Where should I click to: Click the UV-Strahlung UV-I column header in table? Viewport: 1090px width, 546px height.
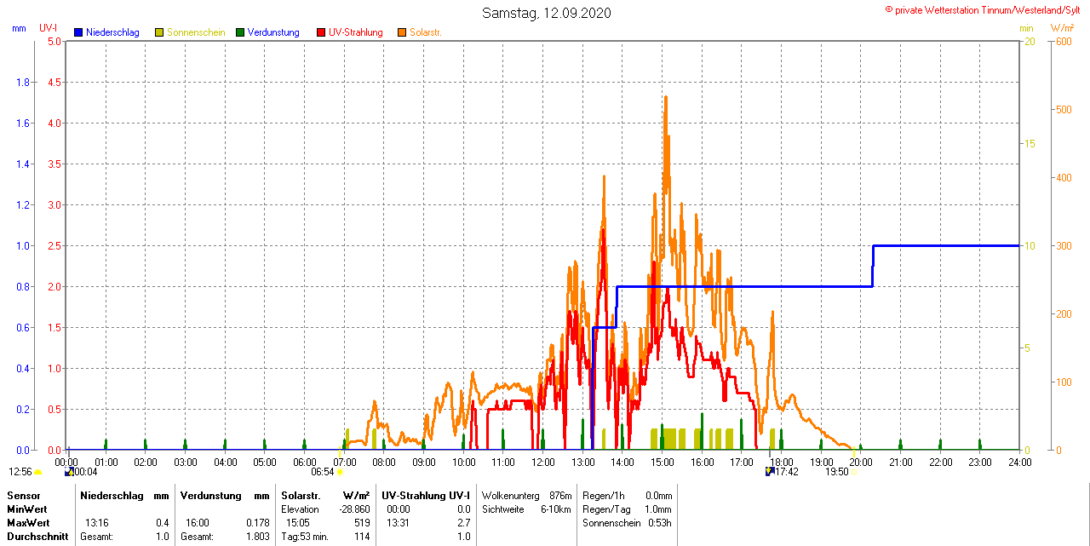pyautogui.click(x=426, y=496)
